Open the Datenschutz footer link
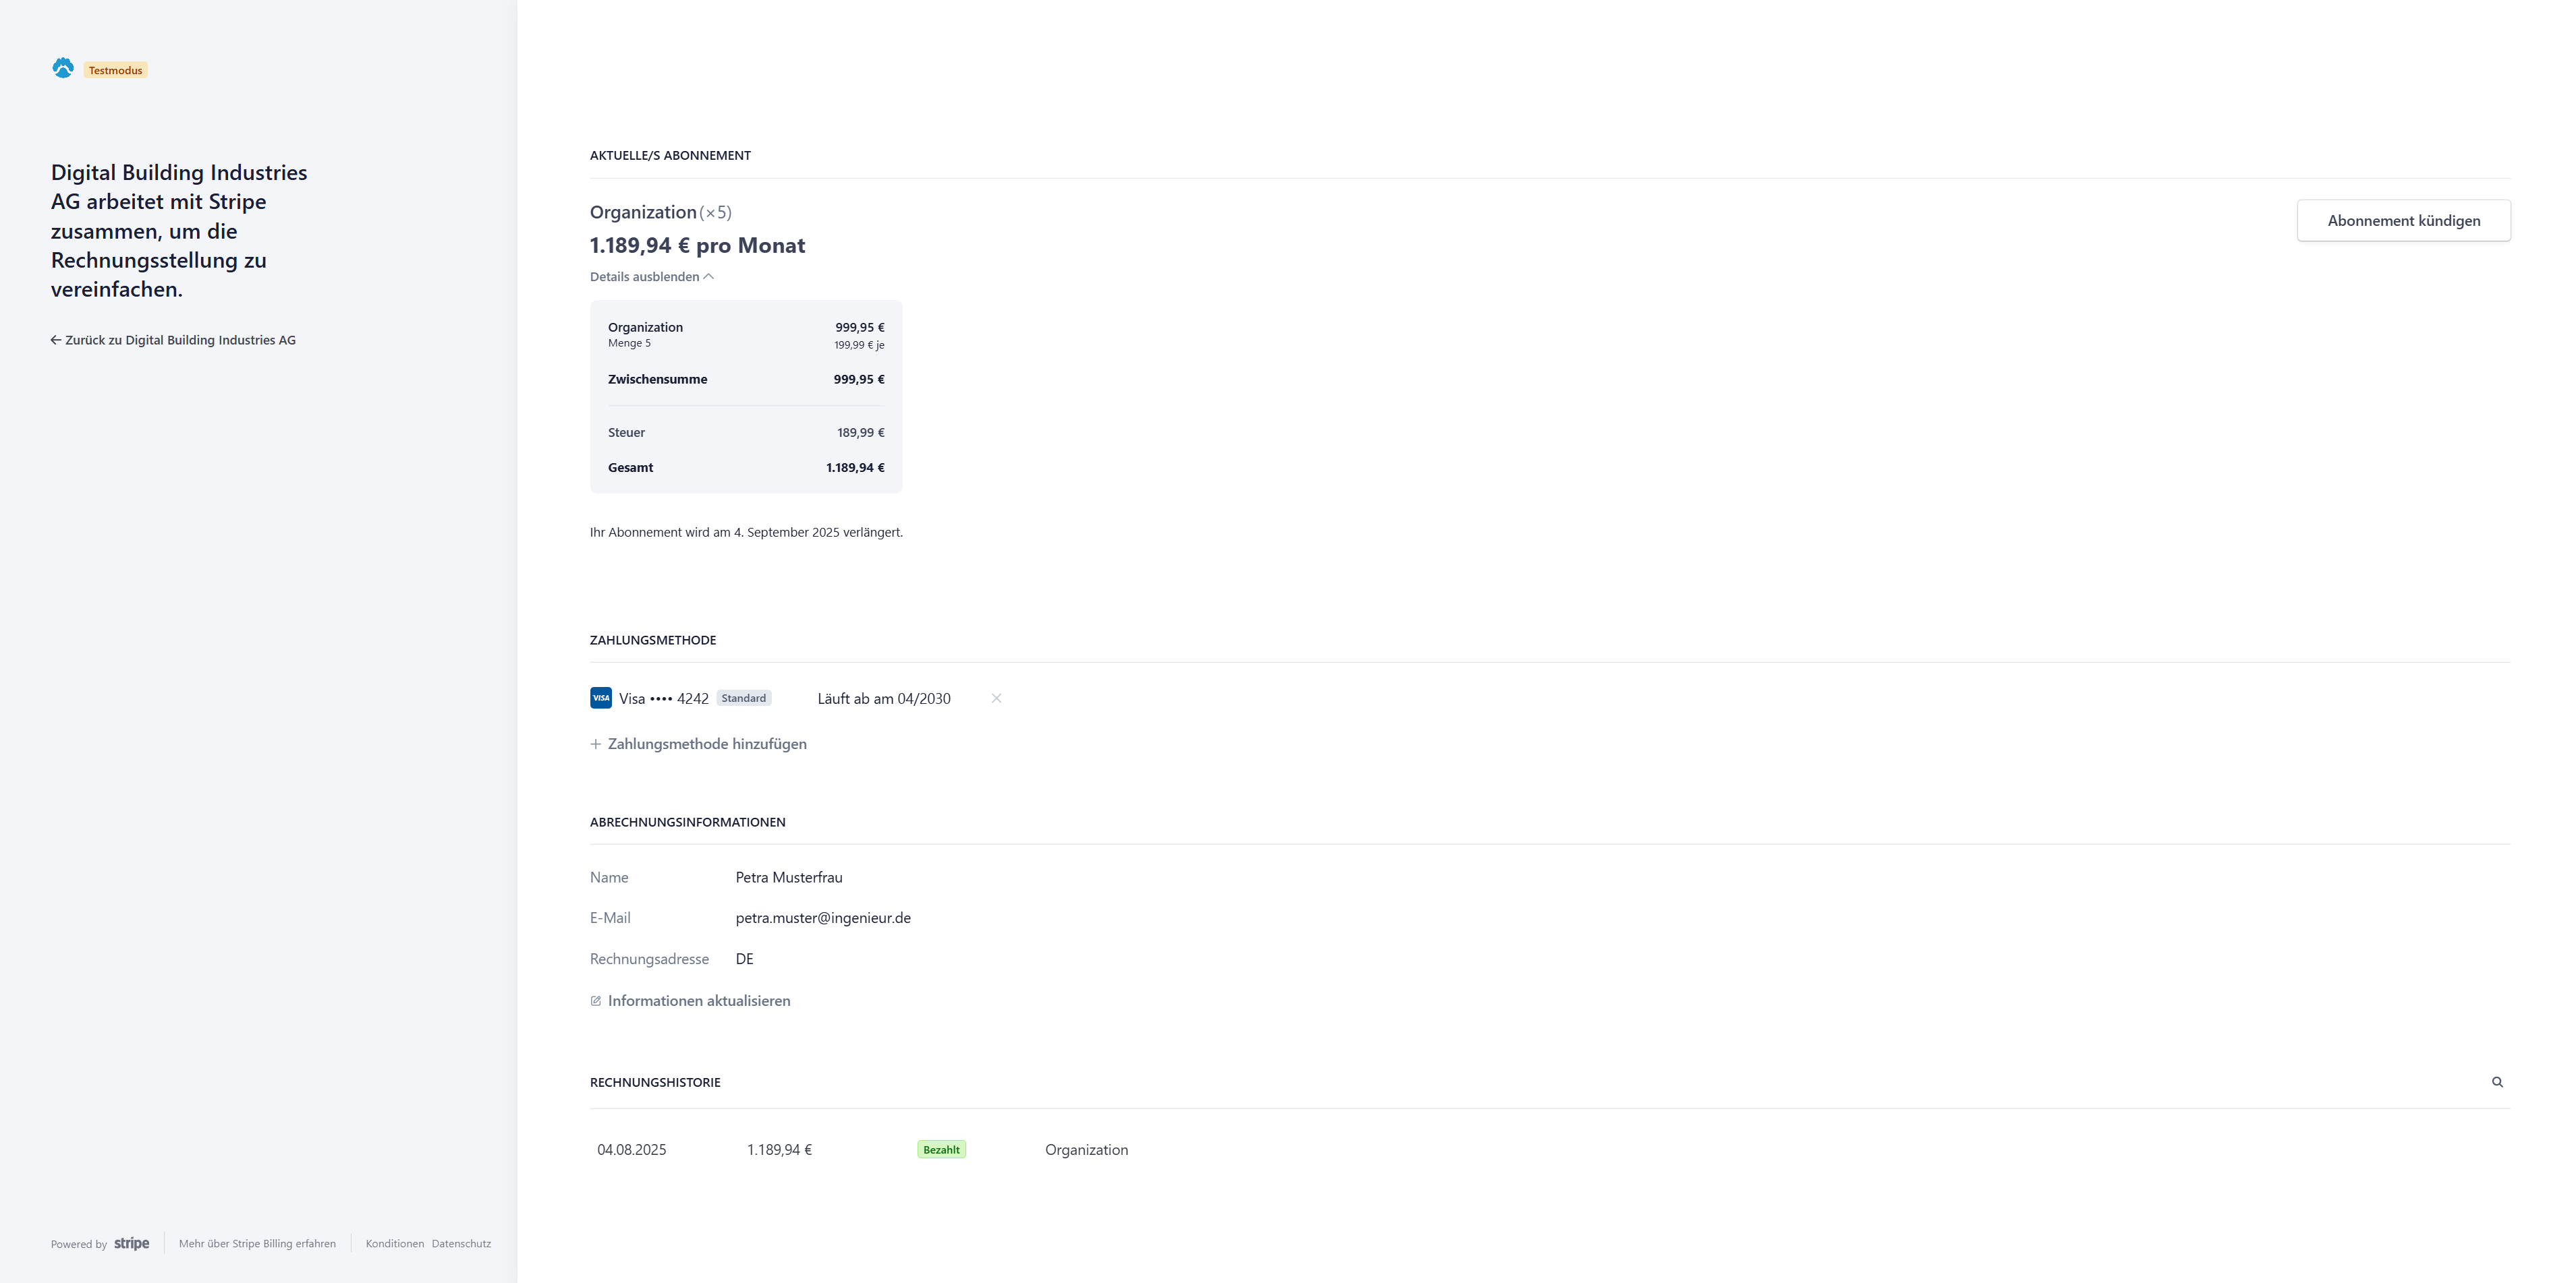Image resolution: width=2576 pixels, height=1283 pixels. click(461, 1244)
